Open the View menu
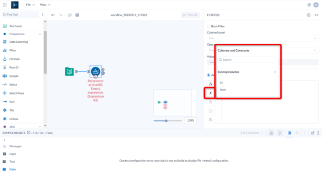322x184 pixels. click(45, 5)
